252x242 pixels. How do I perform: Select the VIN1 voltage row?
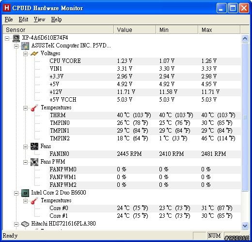(144, 69)
